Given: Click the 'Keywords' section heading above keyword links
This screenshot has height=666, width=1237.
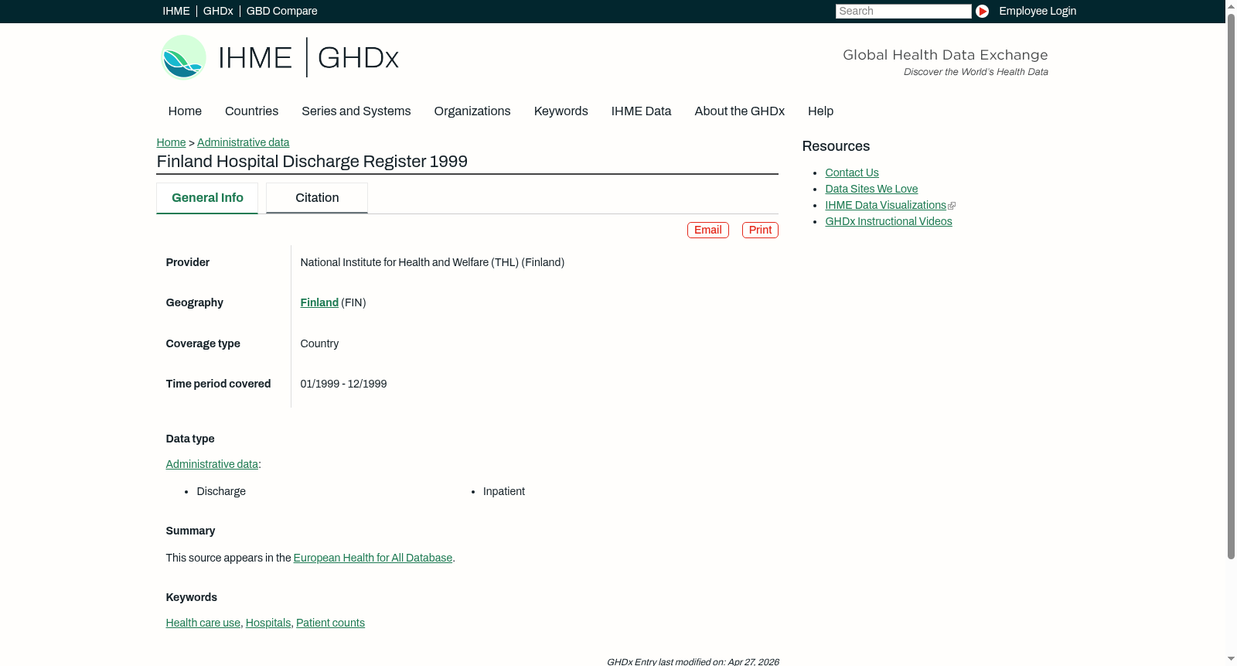Looking at the screenshot, I should [x=192, y=597].
